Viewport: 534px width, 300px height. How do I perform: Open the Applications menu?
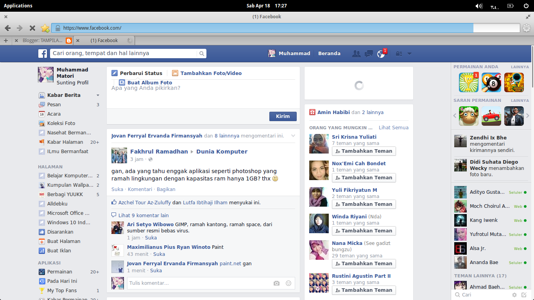coord(18,5)
